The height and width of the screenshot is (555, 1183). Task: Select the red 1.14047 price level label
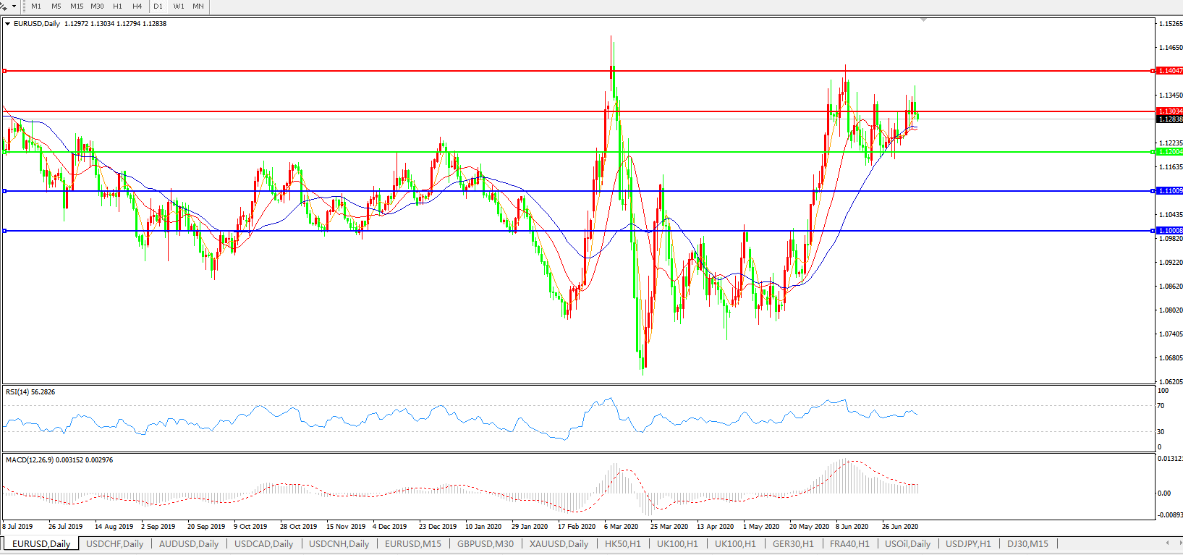[x=1169, y=71]
